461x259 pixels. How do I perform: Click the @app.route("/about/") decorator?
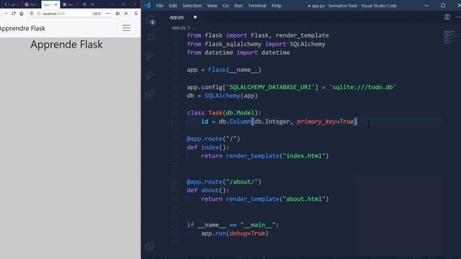click(224, 182)
